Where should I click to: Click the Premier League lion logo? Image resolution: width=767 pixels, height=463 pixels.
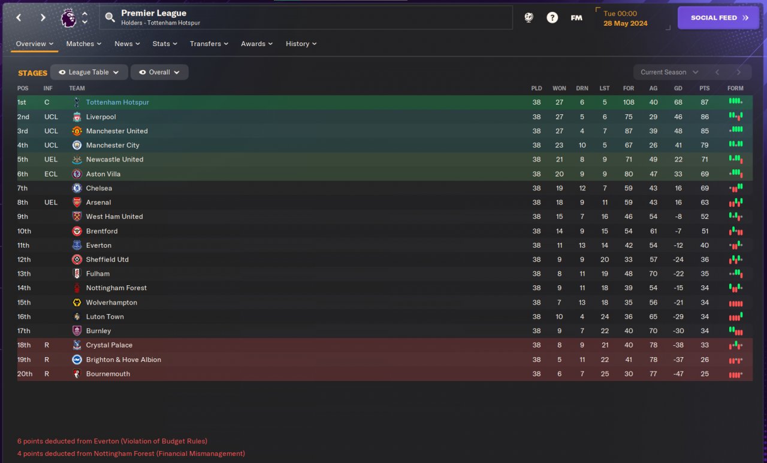click(68, 18)
